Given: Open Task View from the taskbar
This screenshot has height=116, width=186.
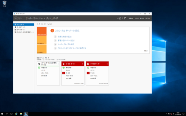Looking at the screenshot, I should [x=11, y=114].
